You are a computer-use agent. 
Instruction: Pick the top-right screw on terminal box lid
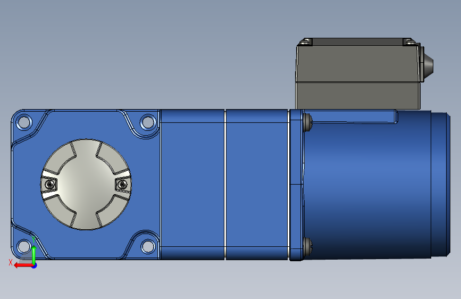click(409, 42)
